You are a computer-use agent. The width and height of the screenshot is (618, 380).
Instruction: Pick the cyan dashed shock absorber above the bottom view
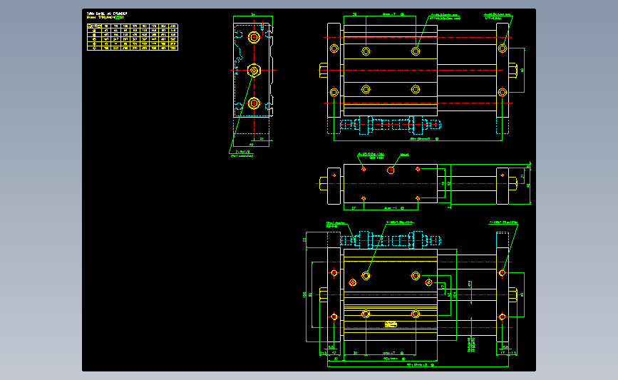point(390,240)
